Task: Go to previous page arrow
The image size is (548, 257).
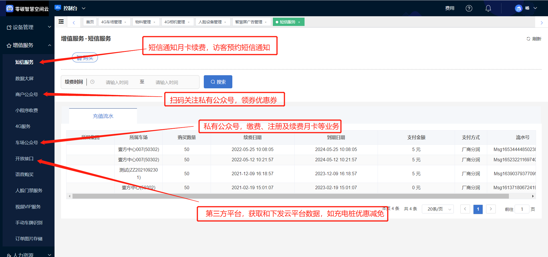Action: tap(465, 209)
